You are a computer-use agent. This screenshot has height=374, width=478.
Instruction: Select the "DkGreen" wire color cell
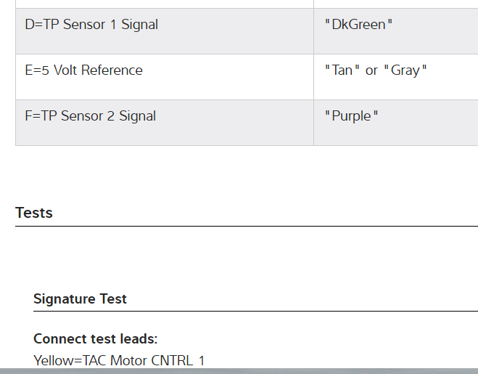click(x=359, y=25)
